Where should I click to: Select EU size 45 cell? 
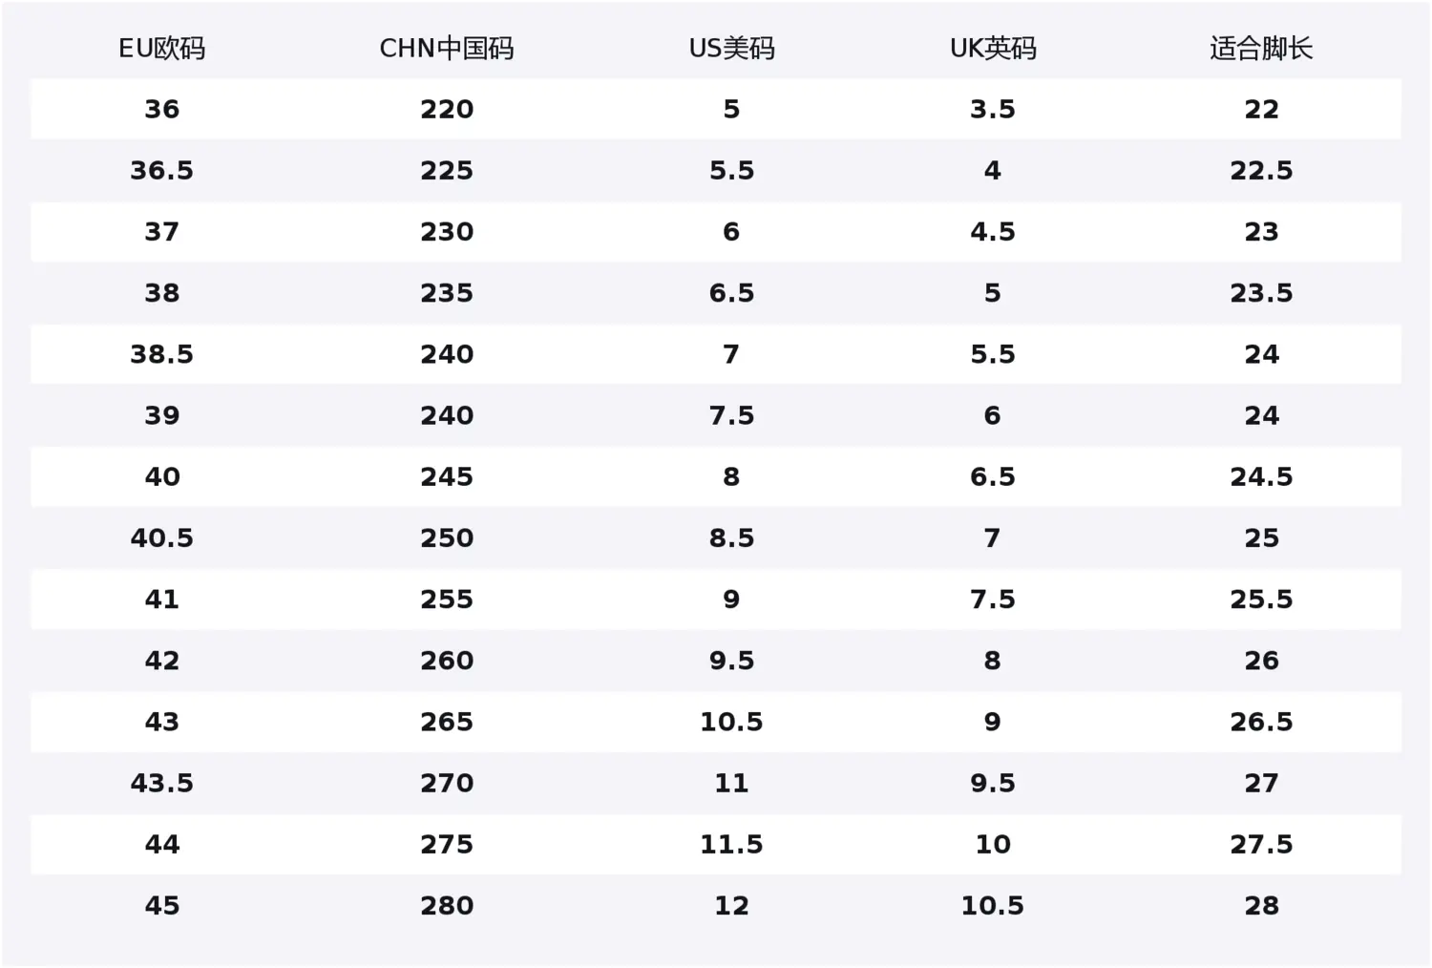tap(161, 905)
